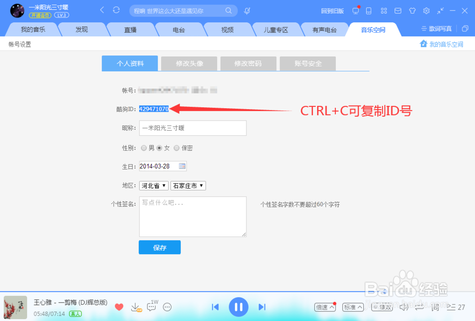Click the song progress bar
This screenshot has width=475, height=321.
tap(237, 292)
